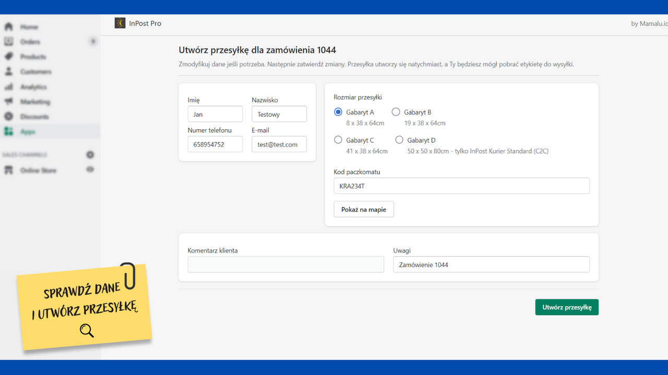Open the Analytics menu item
This screenshot has width=668, height=375.
[x=33, y=86]
